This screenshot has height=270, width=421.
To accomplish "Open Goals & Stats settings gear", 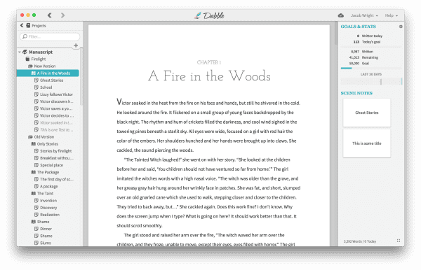I will click(401, 27).
